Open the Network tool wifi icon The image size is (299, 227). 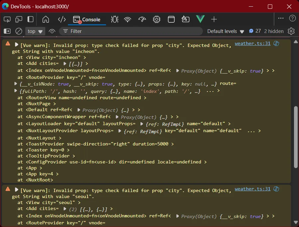click(128, 19)
